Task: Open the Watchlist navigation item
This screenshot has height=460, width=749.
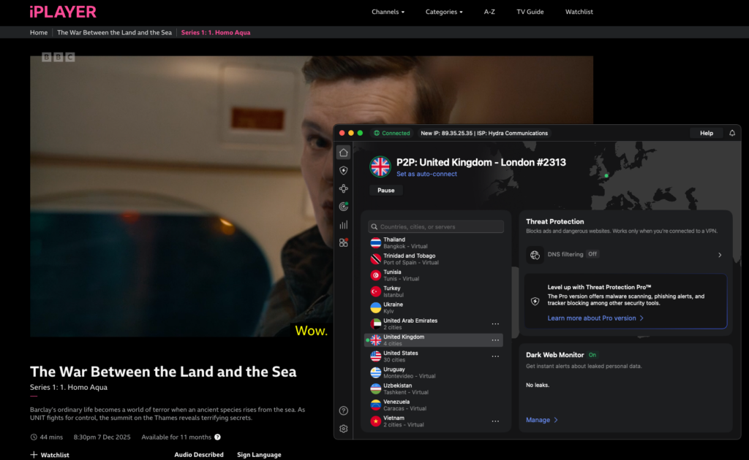Action: (579, 12)
